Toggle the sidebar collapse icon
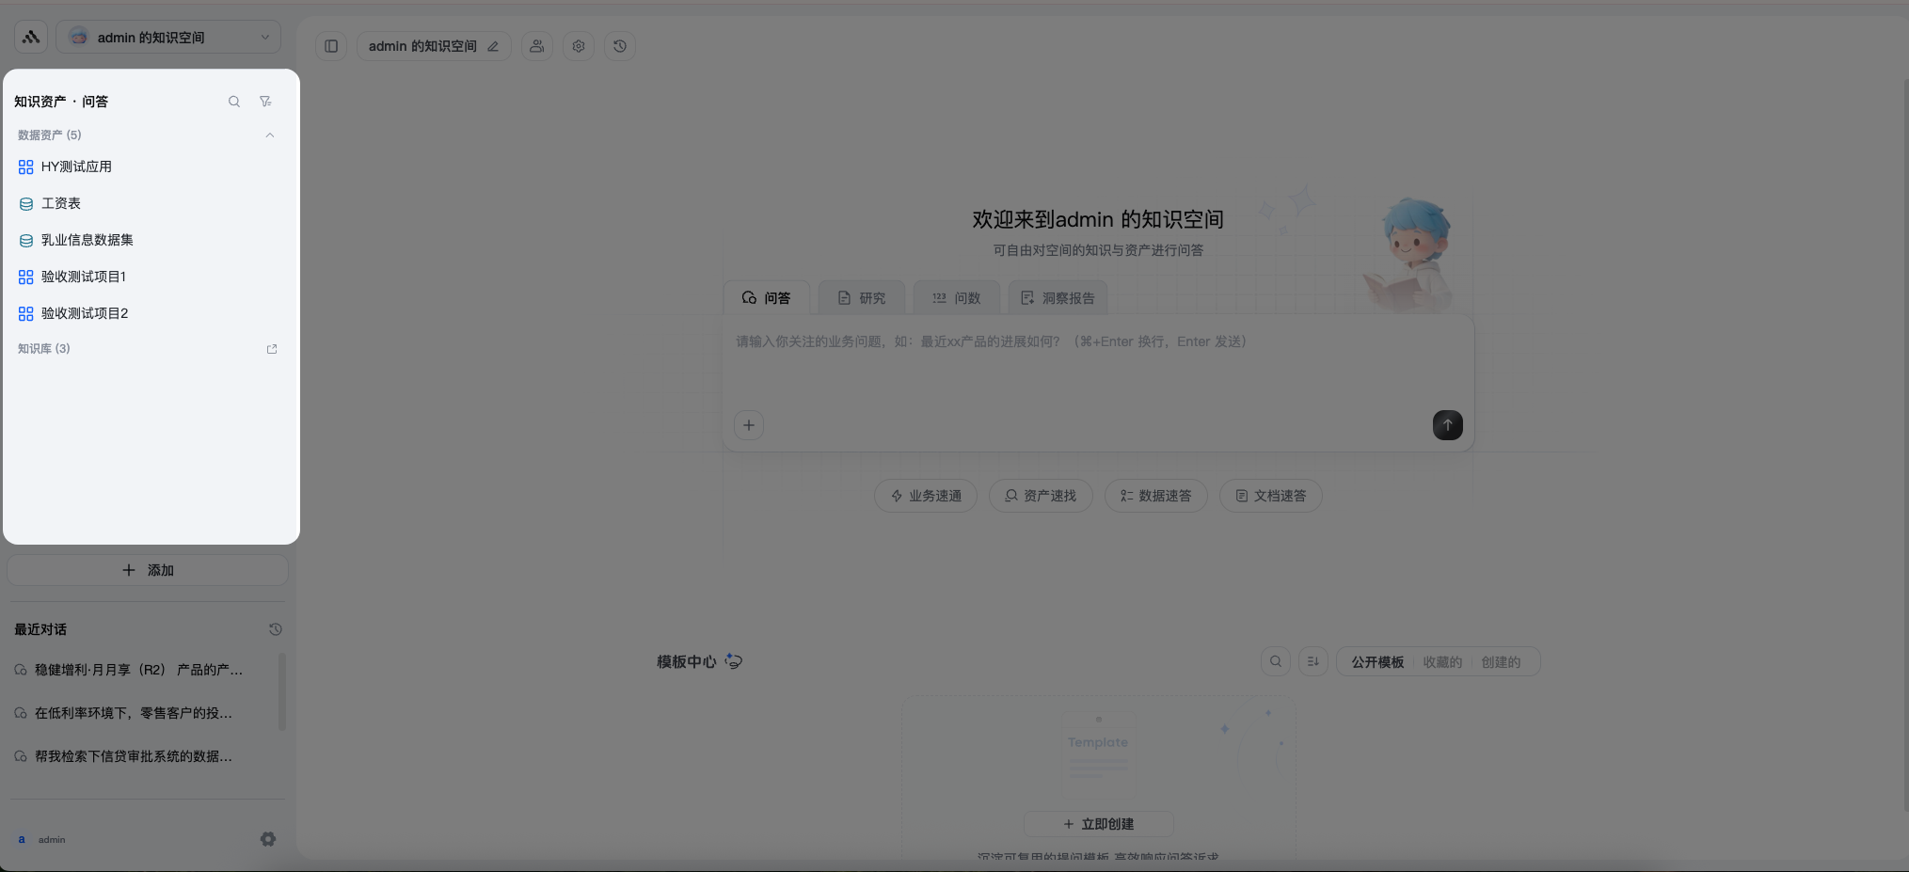1909x872 pixels. pos(331,46)
